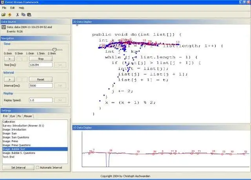
Task: Click the Interval pause button
Action: tap(22, 79)
